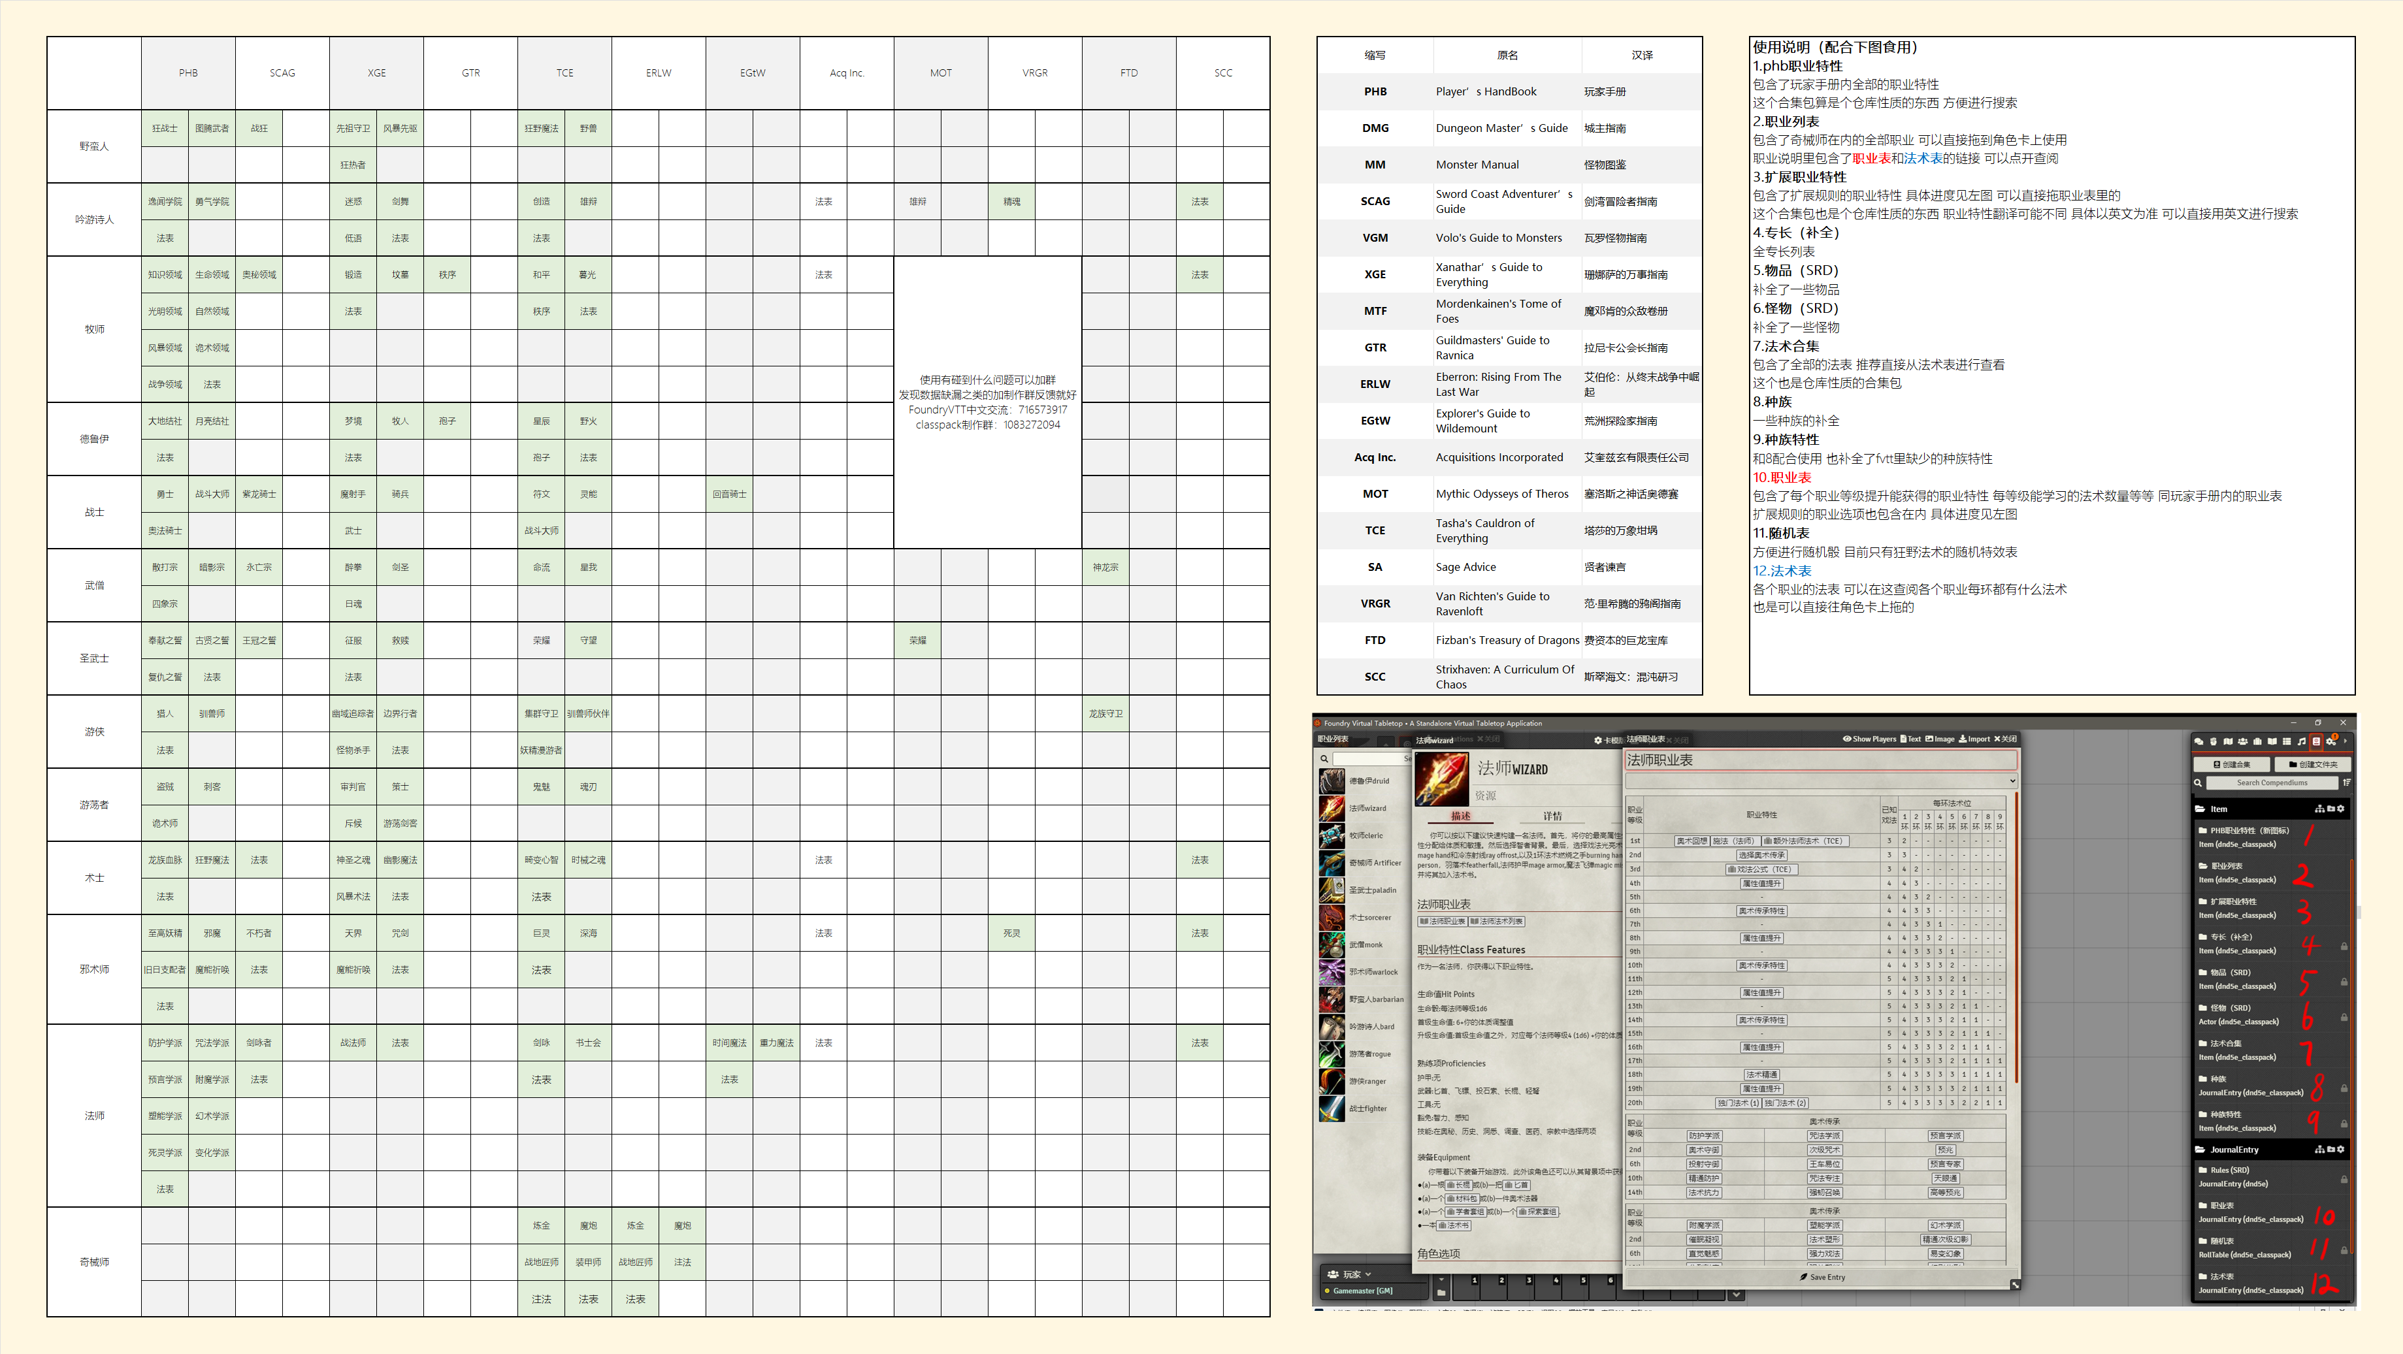2403x1354 pixels.
Task: Click the 神龙宗 cell in the 武僧 row
Action: click(x=1105, y=567)
